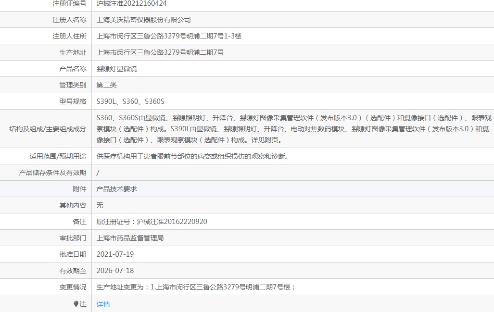The width and height of the screenshot is (494, 312).
Task: Click the 有效期至 label
Action: click(73, 271)
